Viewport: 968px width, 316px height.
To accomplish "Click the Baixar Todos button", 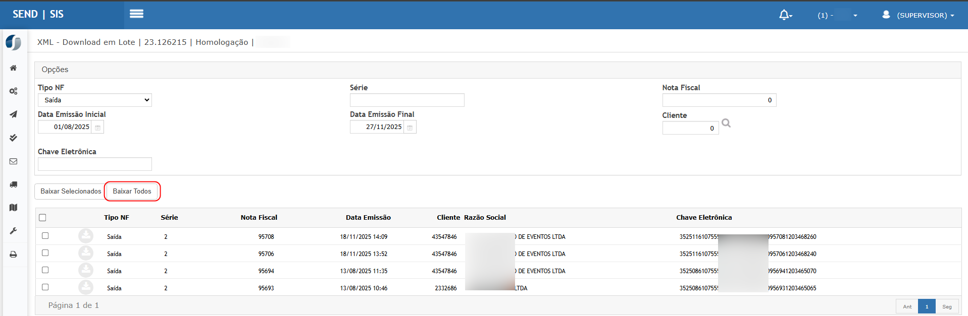I will pyautogui.click(x=132, y=192).
